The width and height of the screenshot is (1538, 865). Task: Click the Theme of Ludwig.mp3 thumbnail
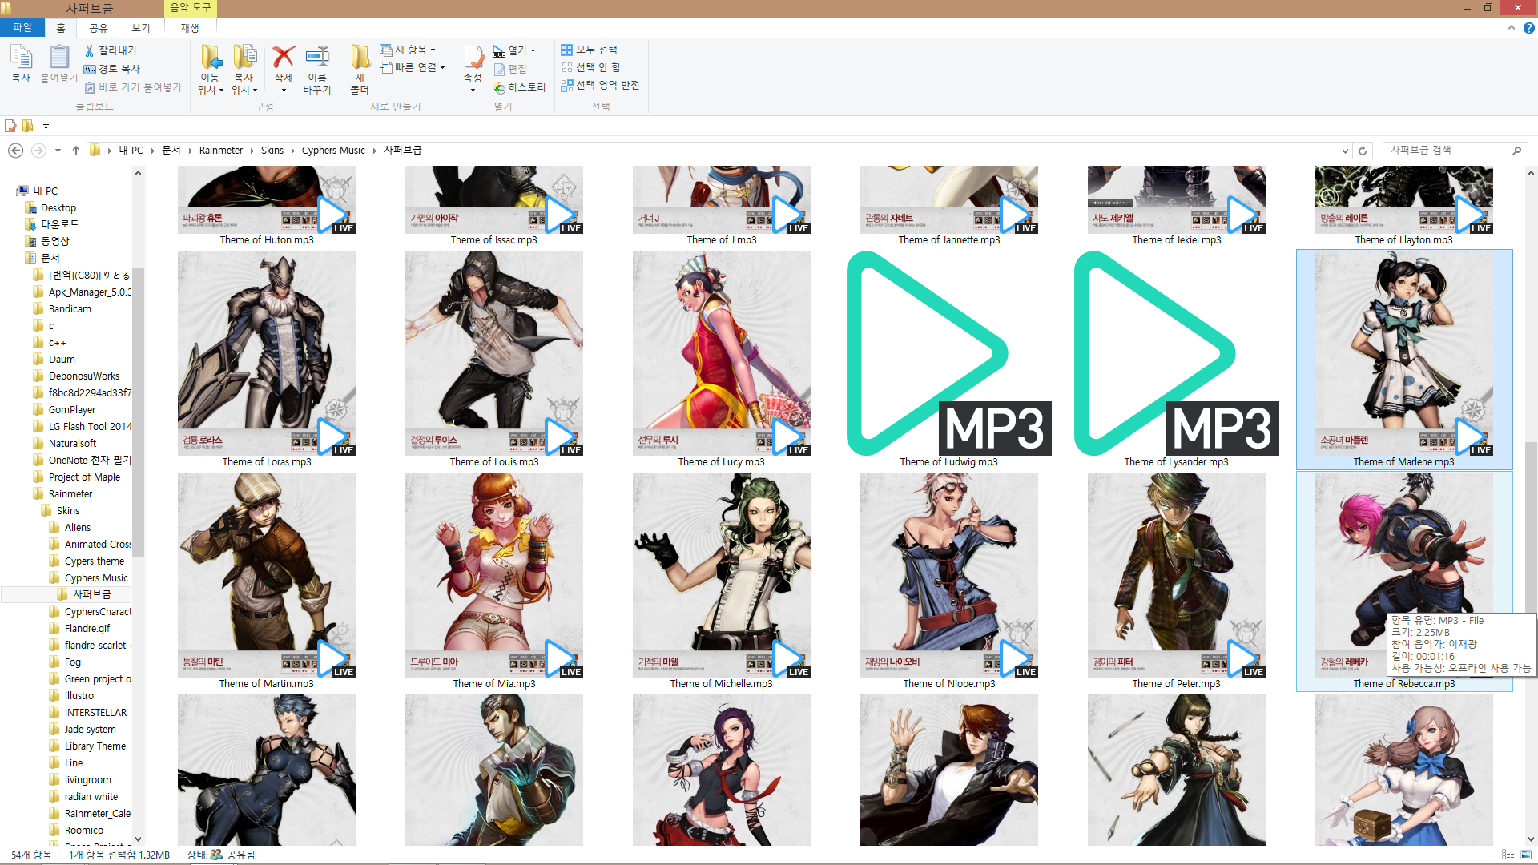point(948,352)
